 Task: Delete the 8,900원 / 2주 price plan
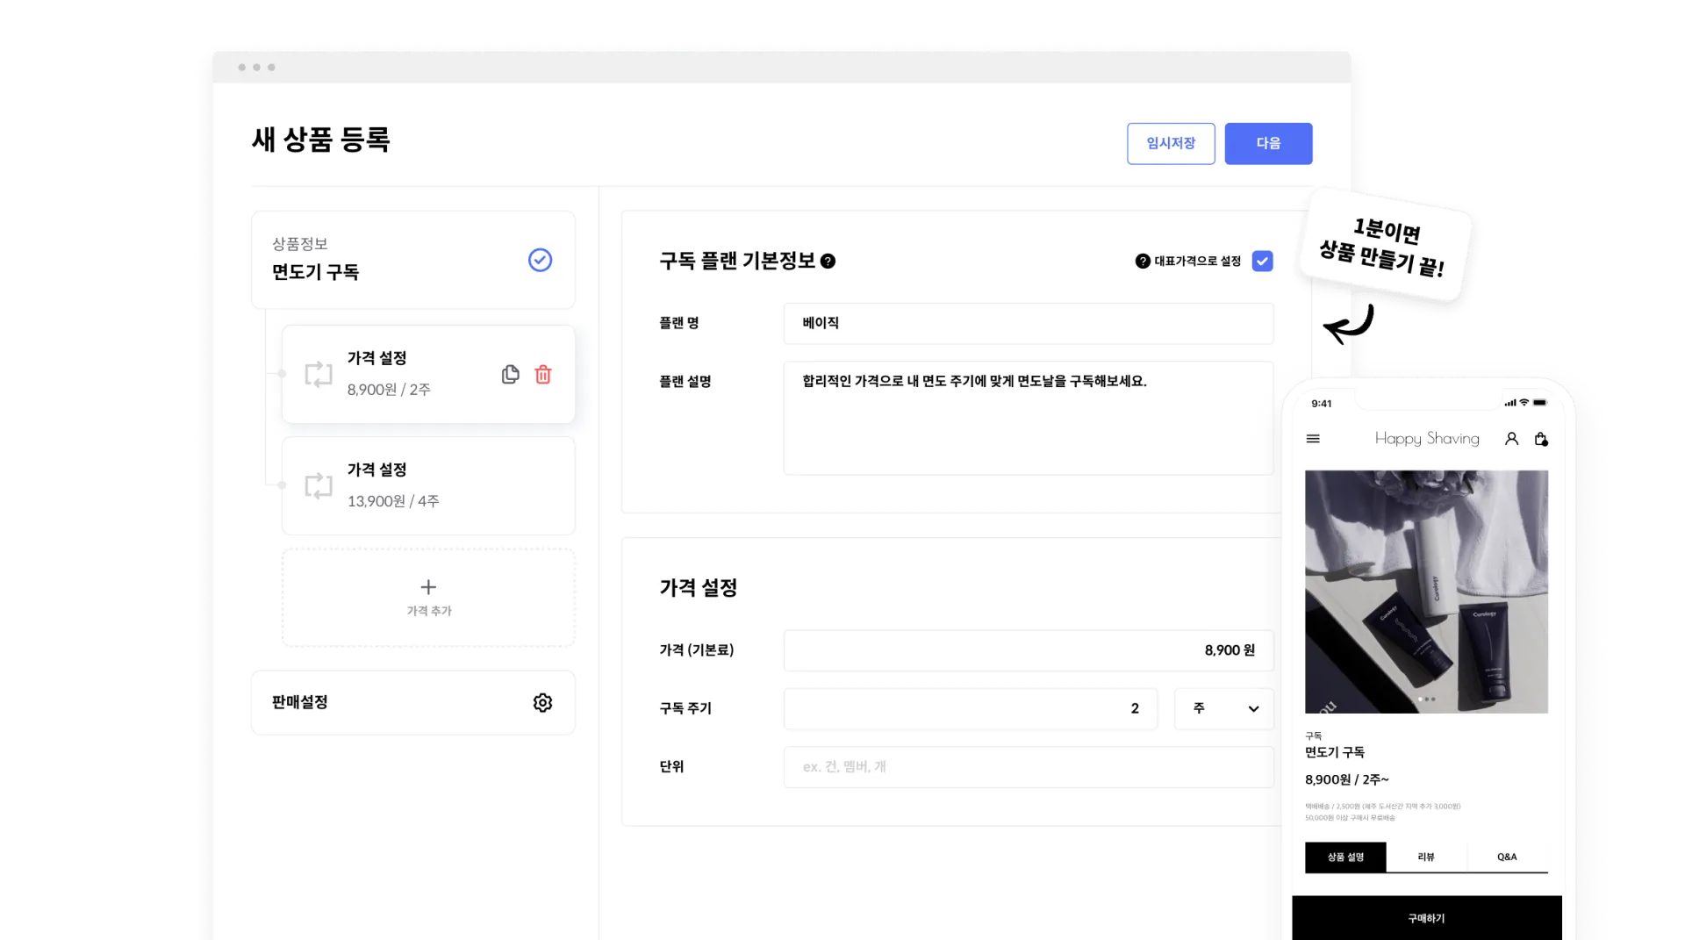coord(543,375)
